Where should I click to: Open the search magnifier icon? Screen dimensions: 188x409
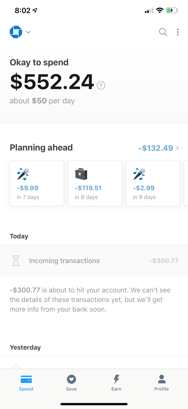(x=163, y=32)
